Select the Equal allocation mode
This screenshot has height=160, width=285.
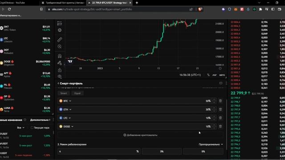pyautogui.click(x=77, y=93)
